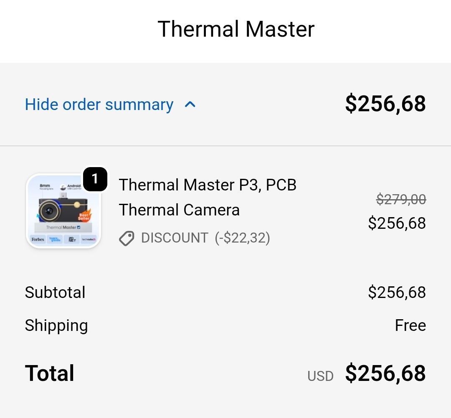
Task: Click the Hide order summary link
Action: point(99,104)
